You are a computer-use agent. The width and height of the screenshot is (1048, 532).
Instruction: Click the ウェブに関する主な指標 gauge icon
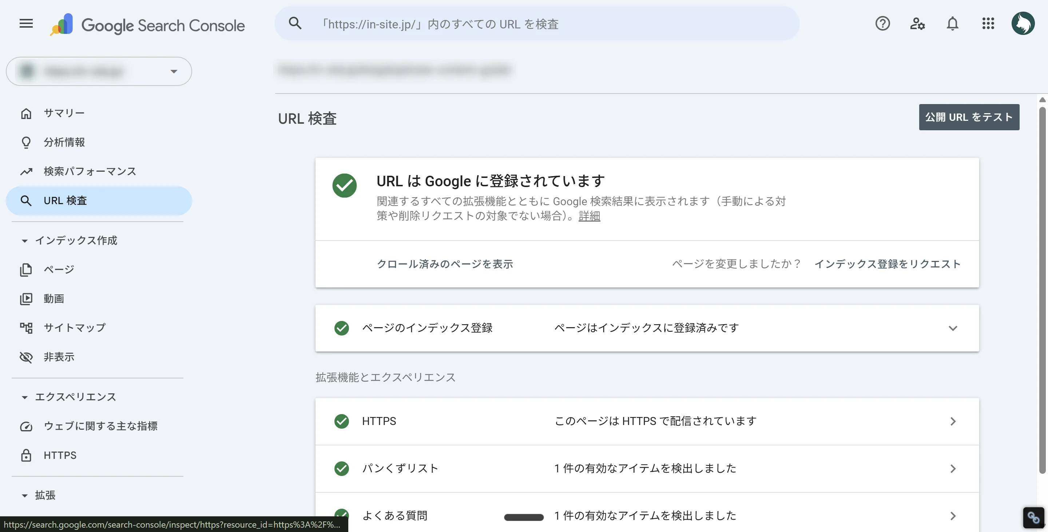26,426
